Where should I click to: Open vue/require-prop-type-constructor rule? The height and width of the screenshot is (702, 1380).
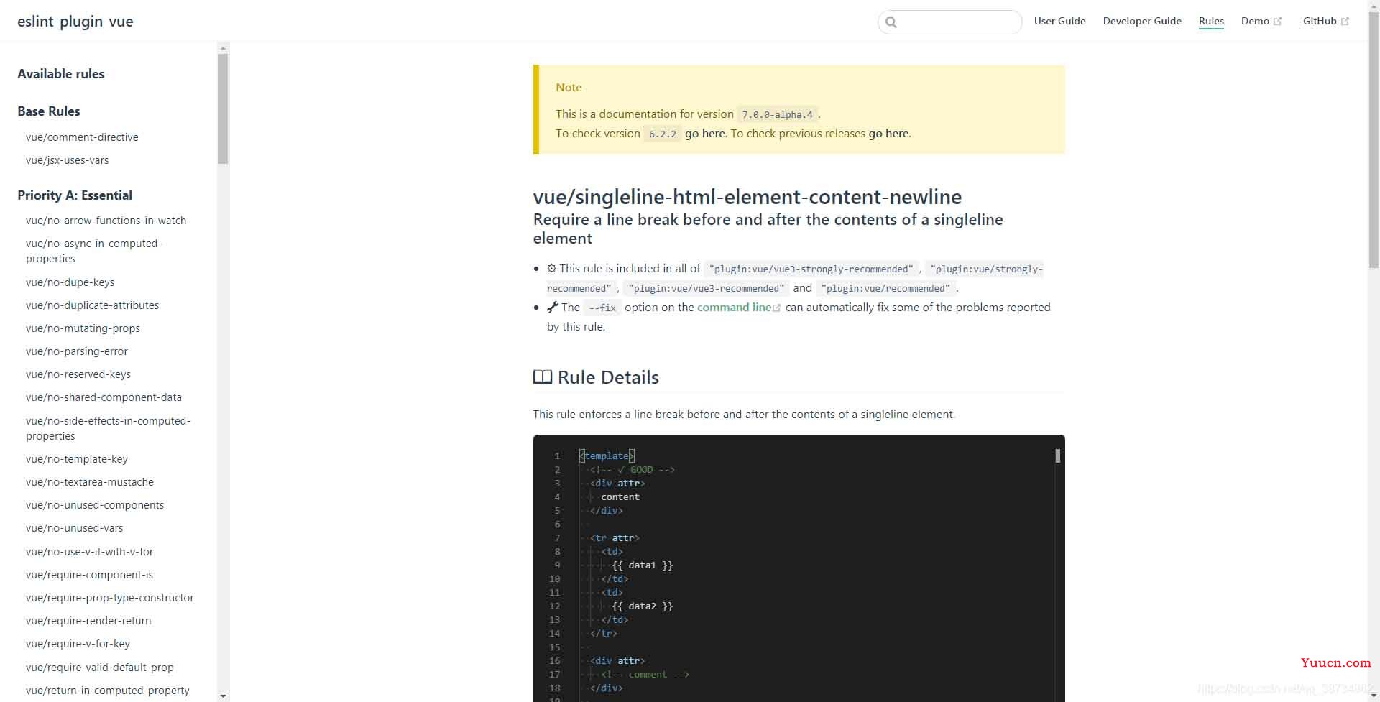click(x=110, y=597)
